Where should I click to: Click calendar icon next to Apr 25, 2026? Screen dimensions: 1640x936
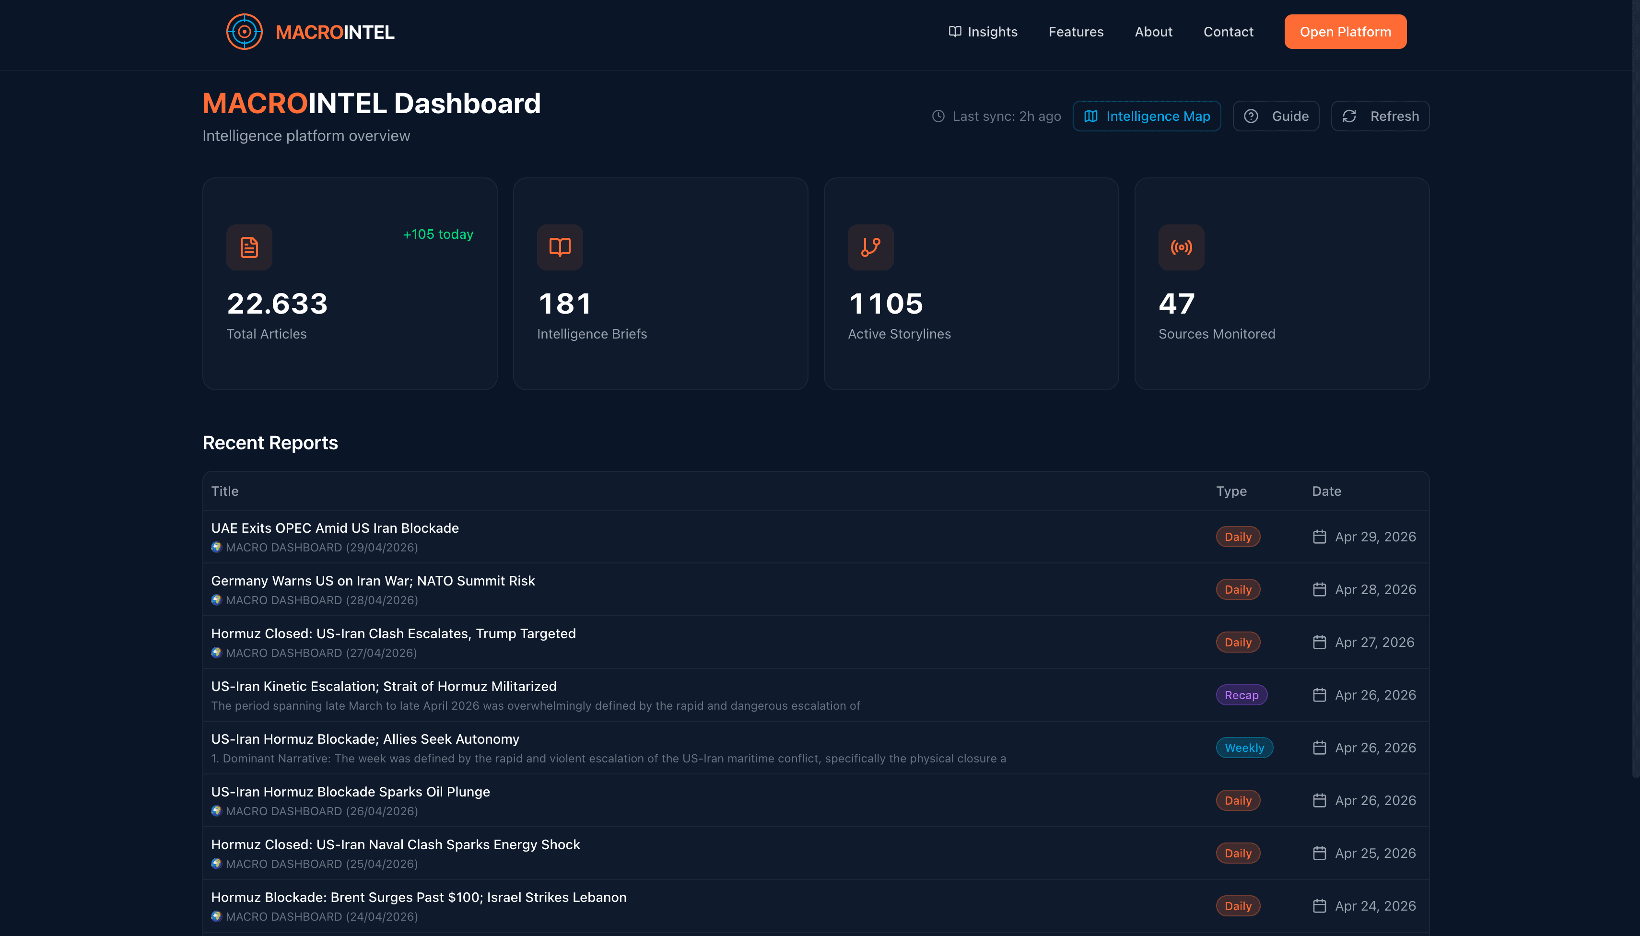[1319, 853]
